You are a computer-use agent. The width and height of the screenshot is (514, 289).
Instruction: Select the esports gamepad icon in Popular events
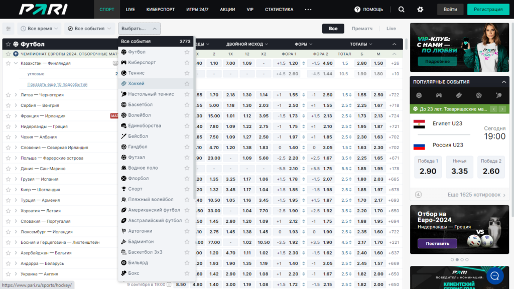pyautogui.click(x=439, y=95)
